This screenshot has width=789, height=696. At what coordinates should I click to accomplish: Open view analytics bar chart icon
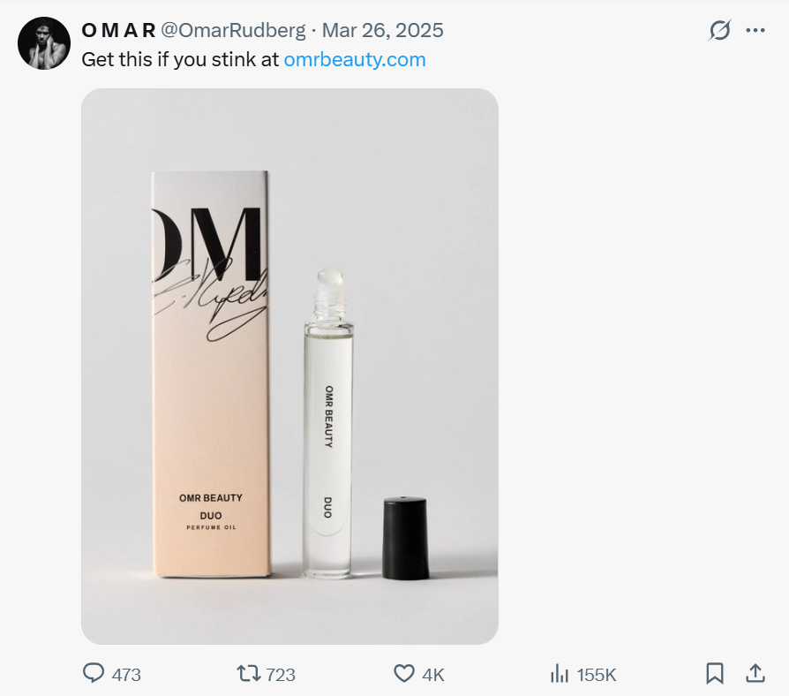pos(559,674)
